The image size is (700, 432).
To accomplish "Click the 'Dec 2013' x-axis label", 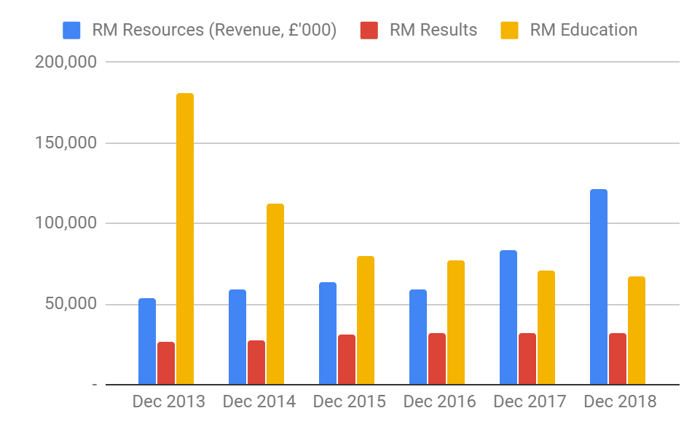I will click(169, 401).
